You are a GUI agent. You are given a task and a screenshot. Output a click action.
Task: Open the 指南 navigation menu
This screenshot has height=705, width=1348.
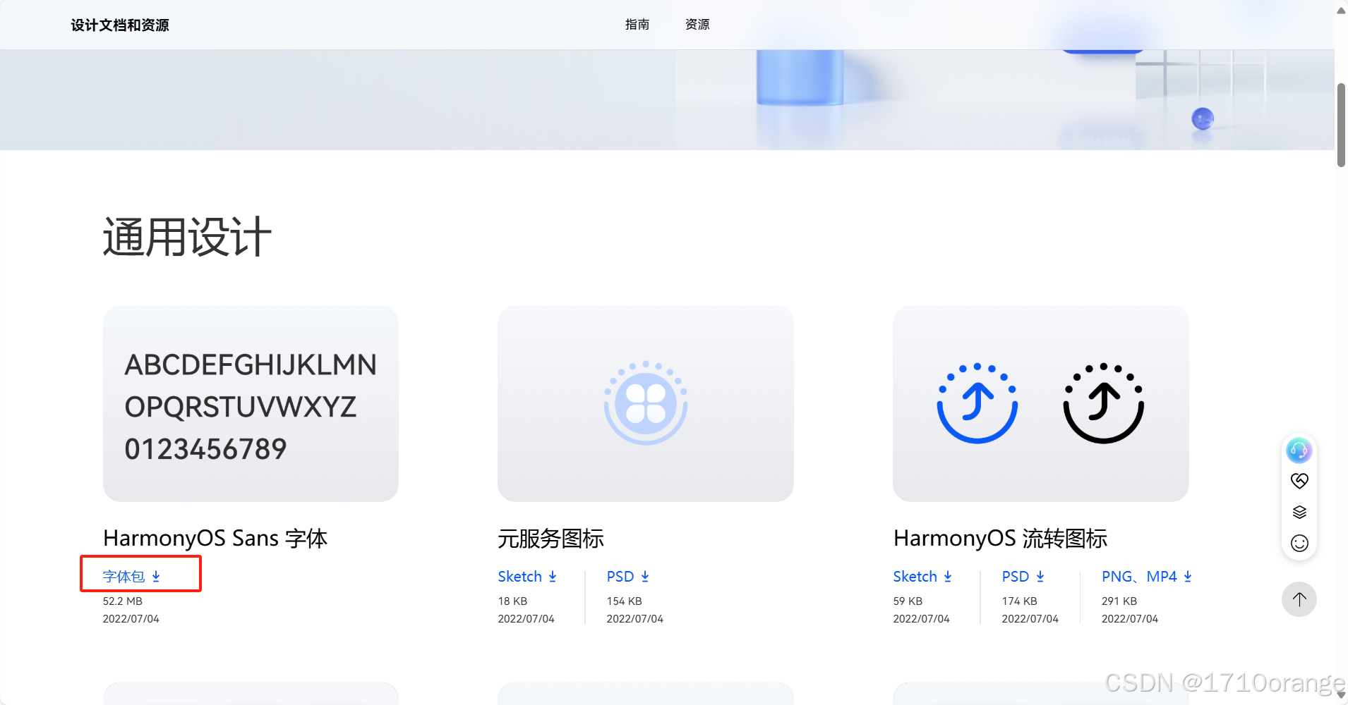click(x=637, y=25)
